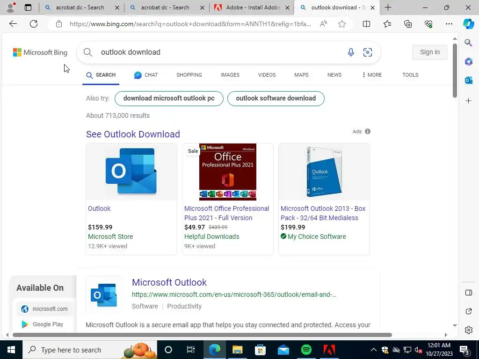Click the sidebar settings gear icon
This screenshot has width=479, height=359.
[468, 330]
